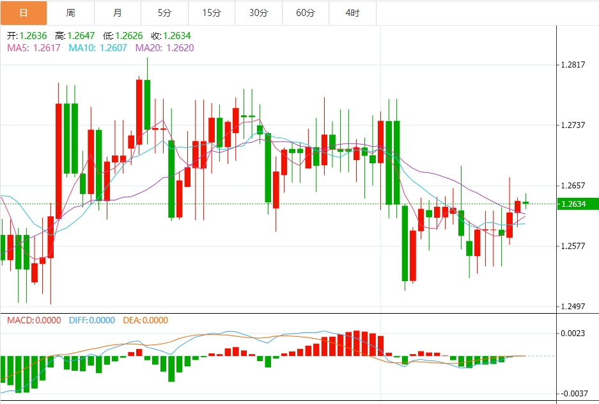Select the daily 日 chart tab
Image resolution: width=599 pixels, height=404 pixels.
tap(24, 13)
